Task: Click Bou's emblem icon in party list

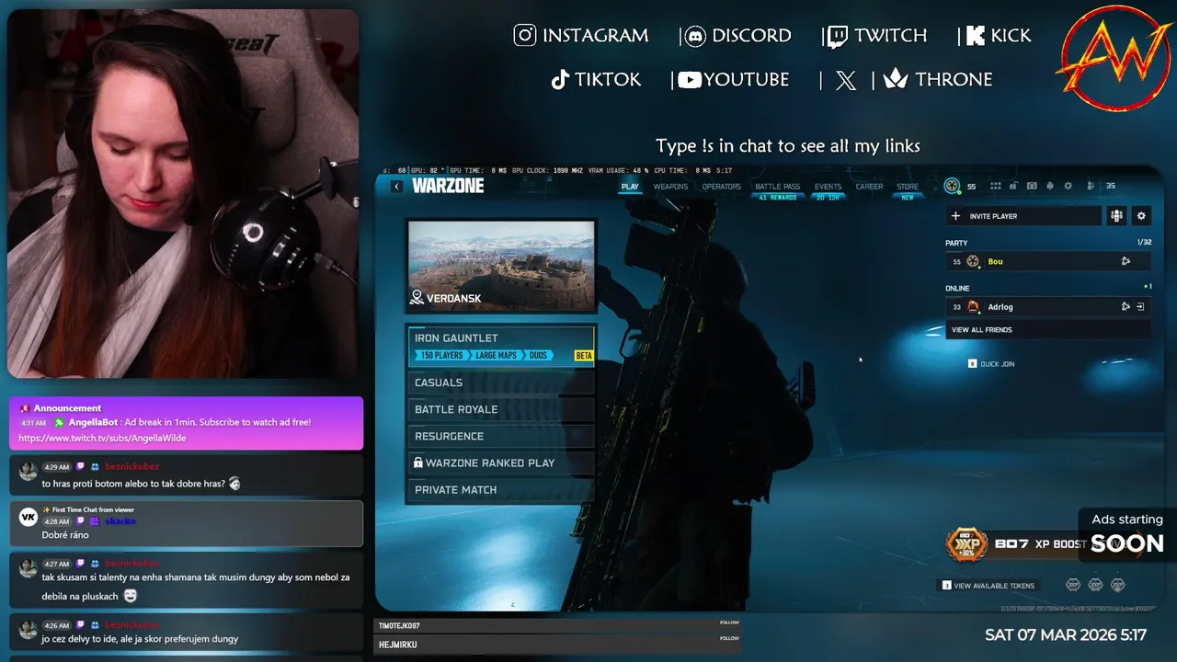Action: [973, 261]
